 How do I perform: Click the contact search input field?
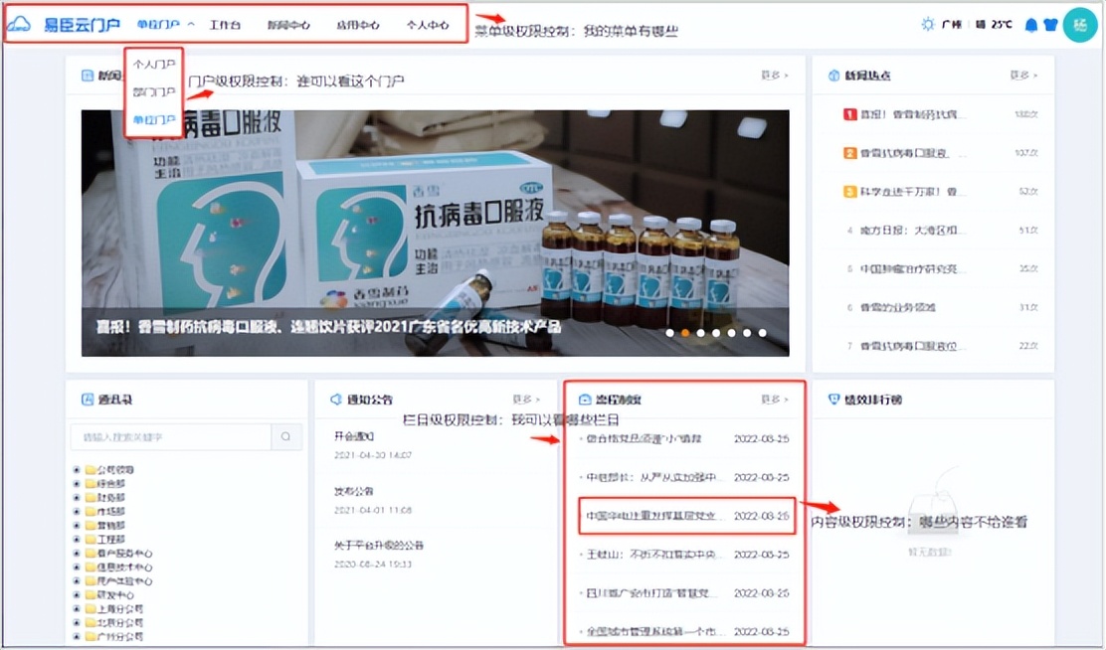click(169, 437)
